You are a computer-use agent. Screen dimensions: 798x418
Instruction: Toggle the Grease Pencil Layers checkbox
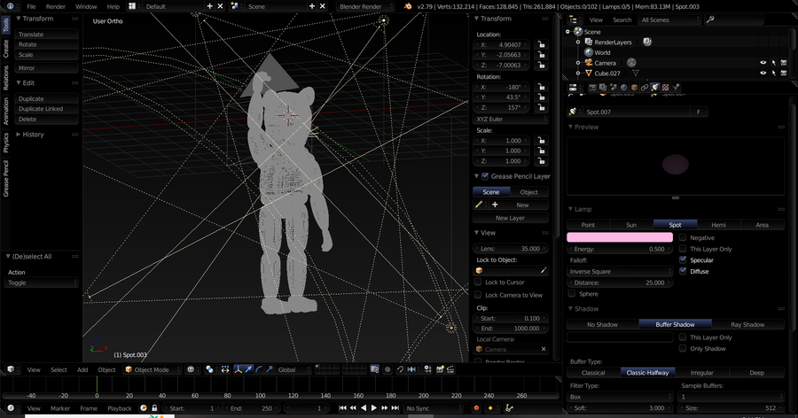click(485, 176)
